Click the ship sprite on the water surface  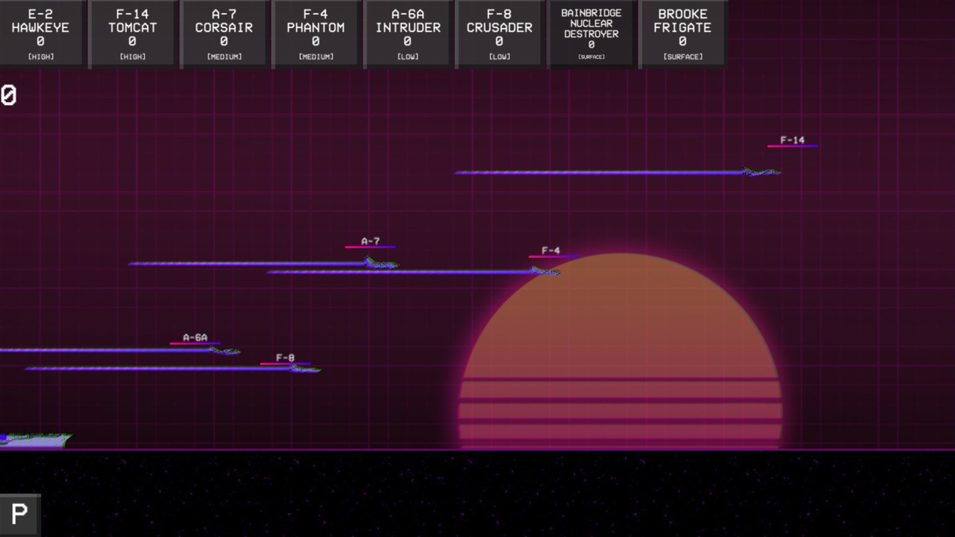pos(35,440)
